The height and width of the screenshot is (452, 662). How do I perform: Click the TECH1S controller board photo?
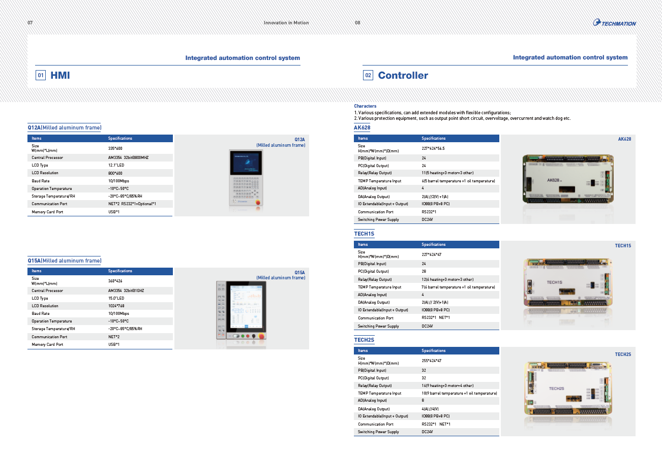(567, 283)
